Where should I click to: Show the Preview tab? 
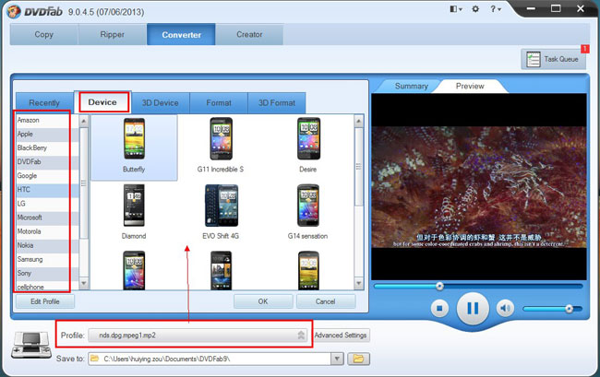[x=470, y=86]
